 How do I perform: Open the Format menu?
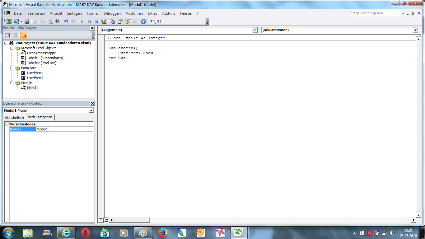pyautogui.click(x=93, y=13)
